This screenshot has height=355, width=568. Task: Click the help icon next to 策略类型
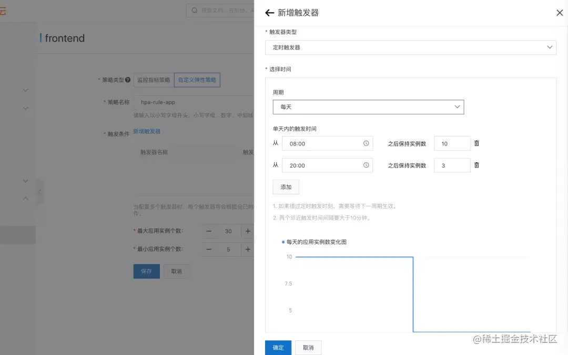coord(128,80)
